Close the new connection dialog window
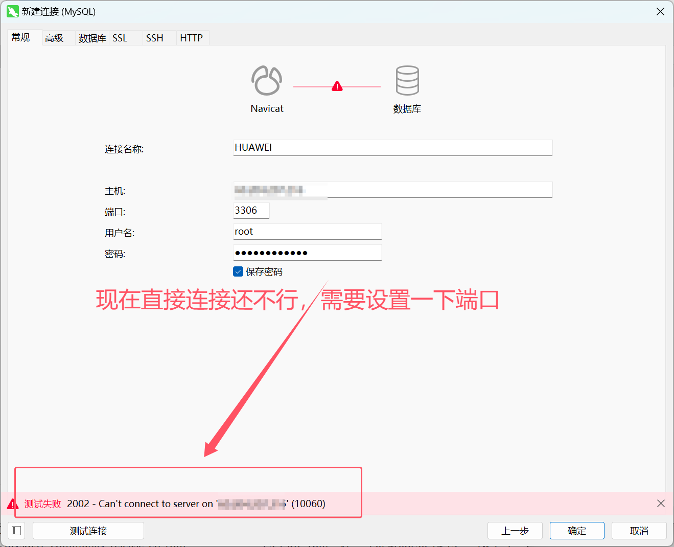Image resolution: width=674 pixels, height=547 pixels. click(660, 11)
